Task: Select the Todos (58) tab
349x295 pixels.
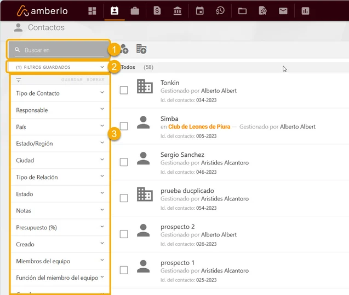Action: click(x=137, y=67)
